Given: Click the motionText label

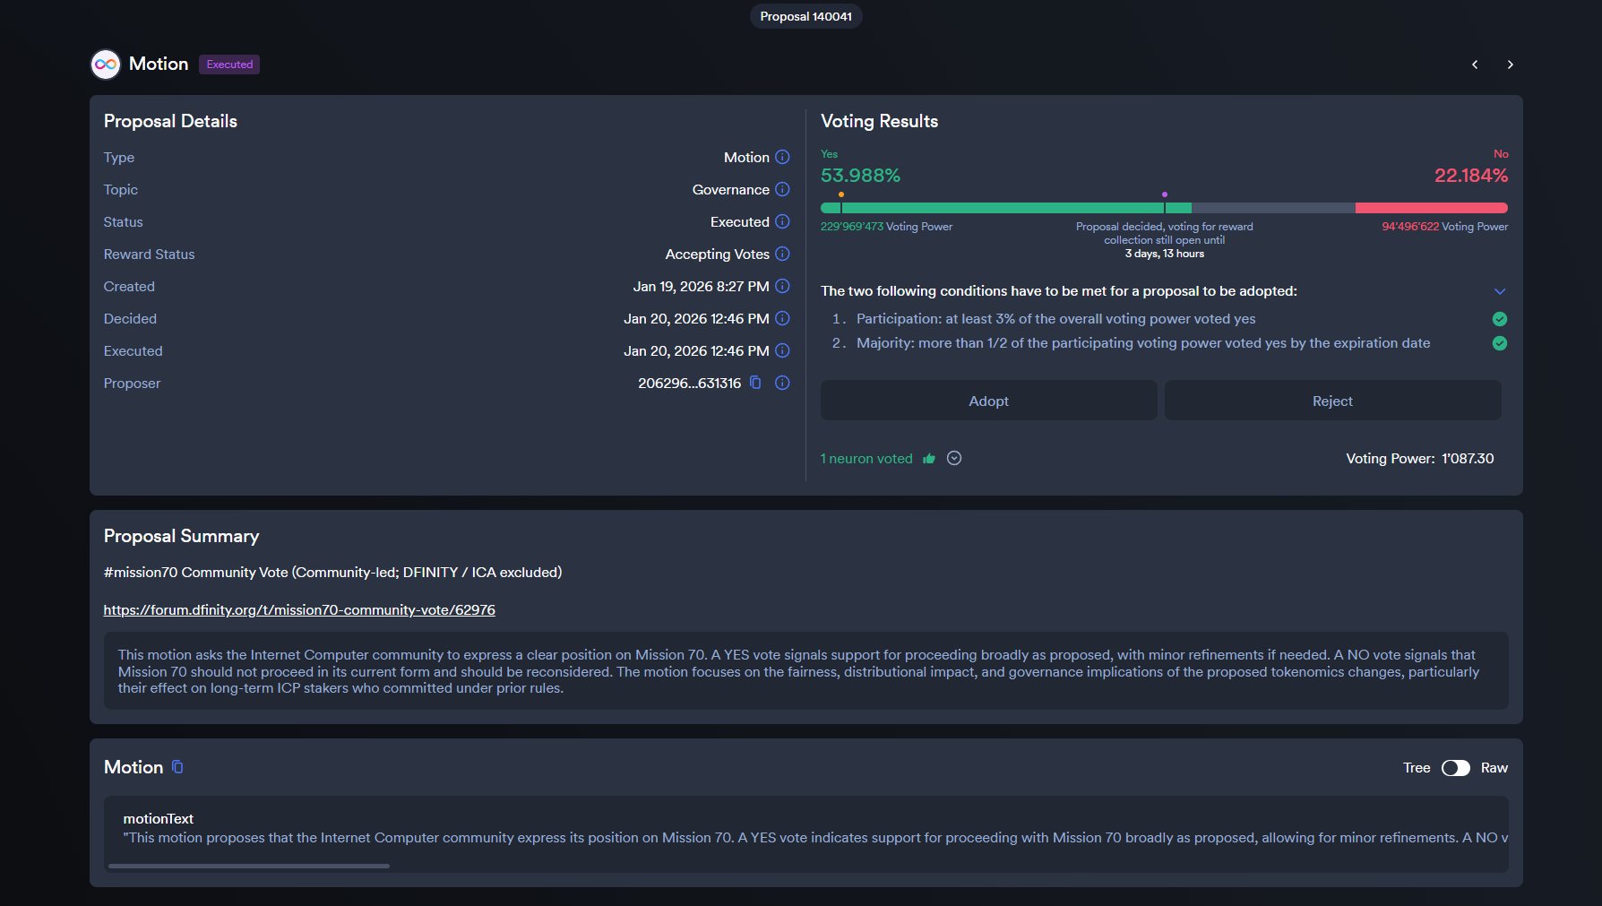Looking at the screenshot, I should coord(159,818).
